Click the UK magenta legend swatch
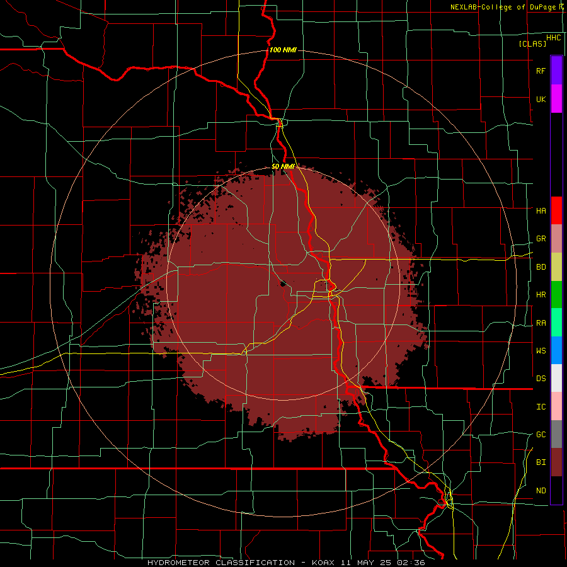The height and width of the screenshot is (567, 567). [556, 99]
